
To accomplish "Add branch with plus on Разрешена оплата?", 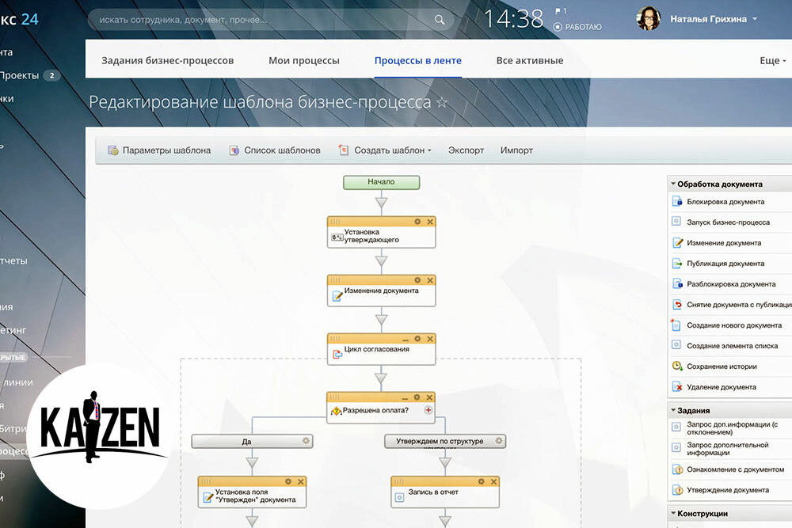I will 428,410.
